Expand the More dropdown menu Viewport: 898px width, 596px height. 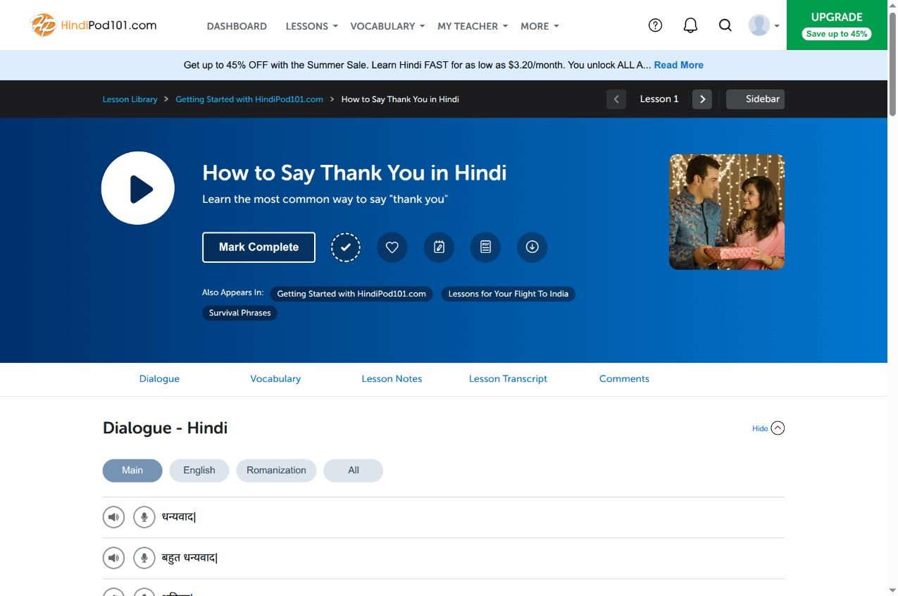coord(540,26)
